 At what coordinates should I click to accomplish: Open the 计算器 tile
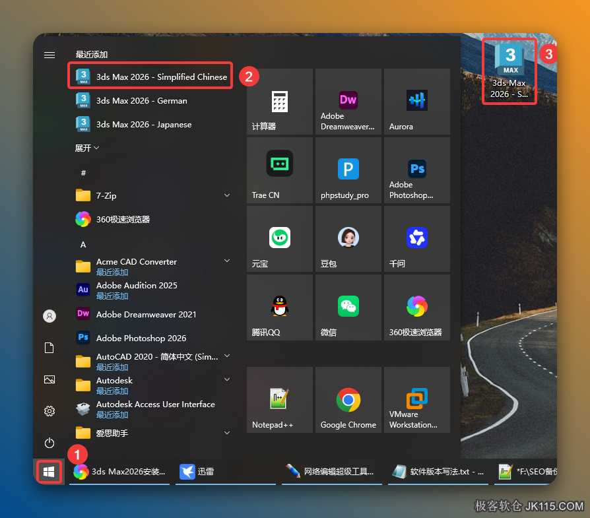pyautogui.click(x=280, y=102)
